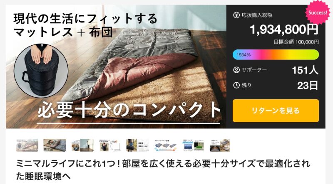Screen dimensions: 333x184
Task: Click the 151人 supporter count
Action: click(x=305, y=70)
